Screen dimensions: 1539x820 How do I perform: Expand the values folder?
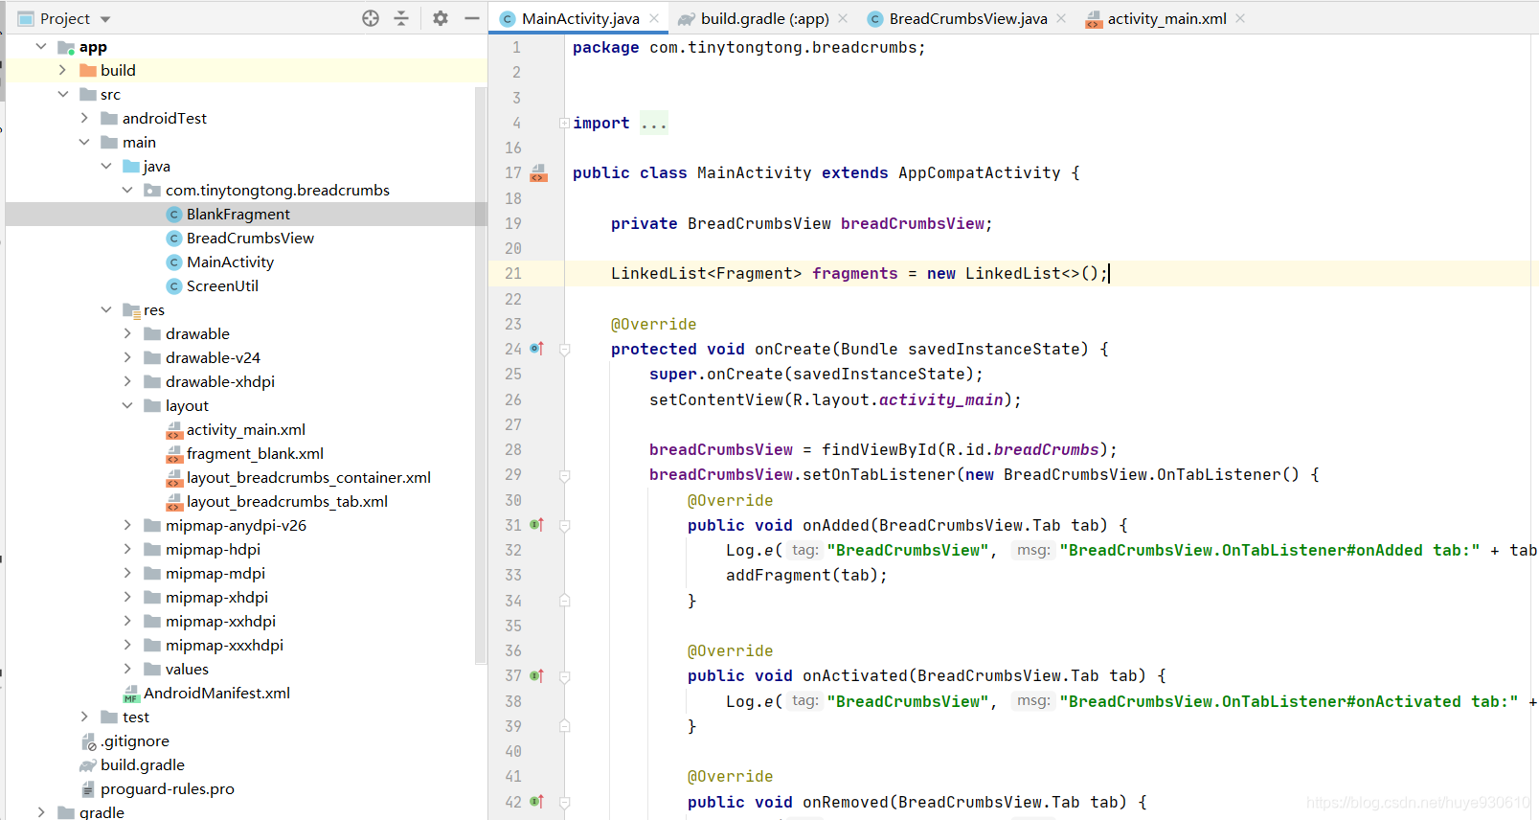point(127,669)
